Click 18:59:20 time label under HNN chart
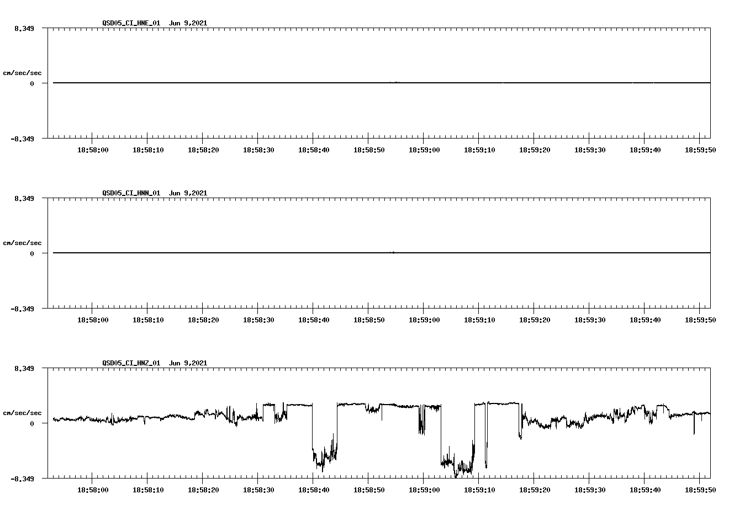Screen dimensions: 750x510 tap(535, 320)
